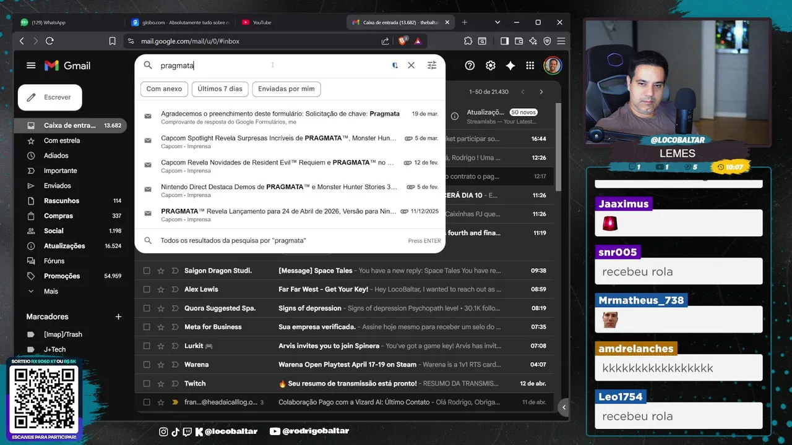
Task: Click the inbox vertical scrollbar
Action: tap(557, 146)
